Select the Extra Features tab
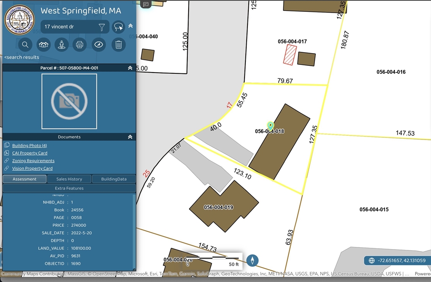Screen dimensions: 431x282 (69, 188)
